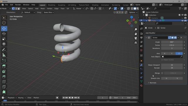
Task: Select the Annotate tool
Action: click(4, 50)
